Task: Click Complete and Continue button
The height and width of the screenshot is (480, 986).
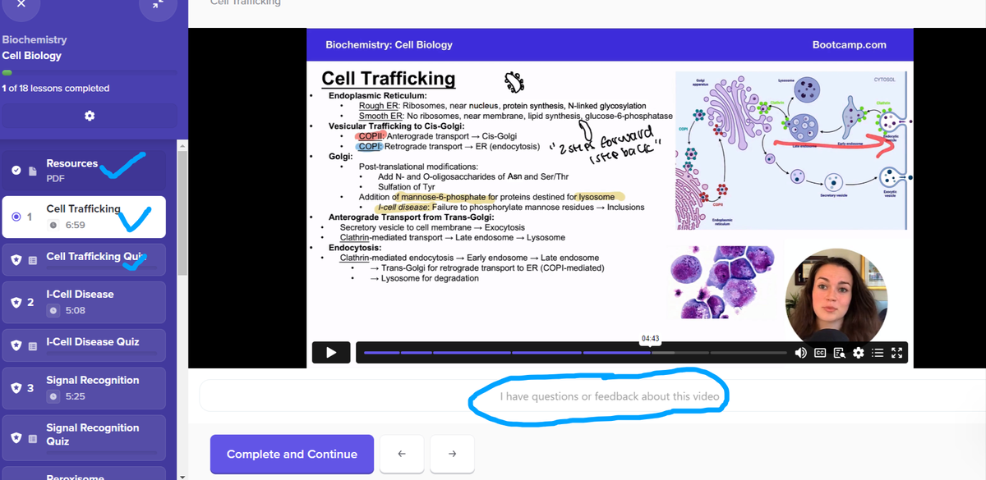Action: click(292, 454)
